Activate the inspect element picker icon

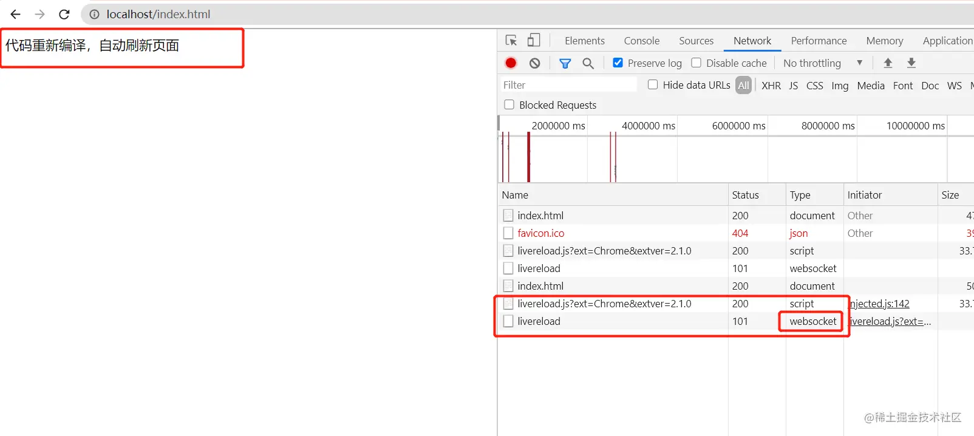(x=511, y=41)
